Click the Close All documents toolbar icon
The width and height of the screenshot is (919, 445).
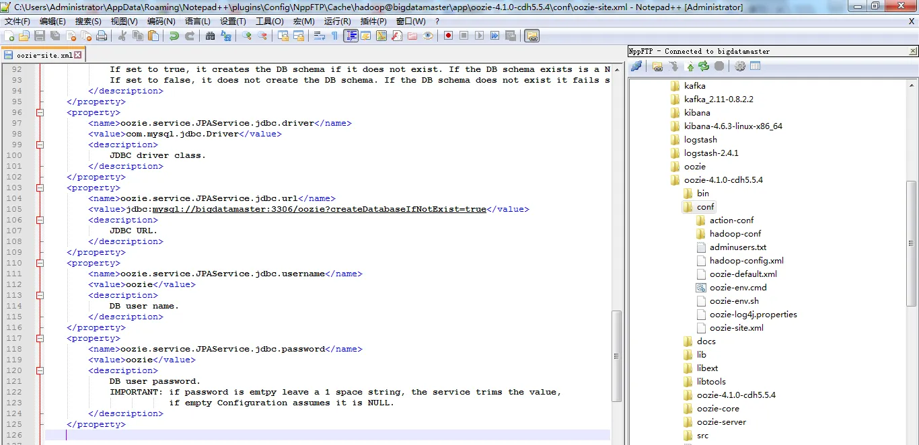[x=86, y=36]
